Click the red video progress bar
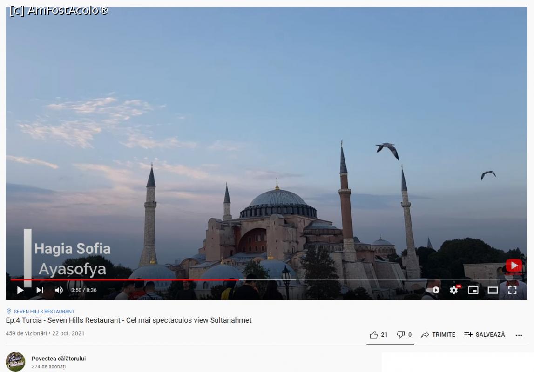Screen dimensions: 534x372 pos(140,280)
